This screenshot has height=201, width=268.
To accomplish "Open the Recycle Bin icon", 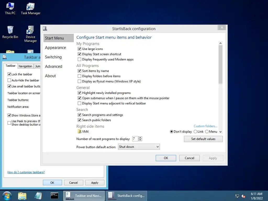I will [10, 32].
